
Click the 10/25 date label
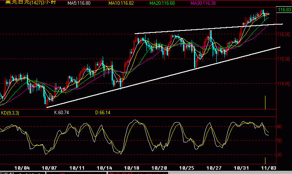[187, 168]
